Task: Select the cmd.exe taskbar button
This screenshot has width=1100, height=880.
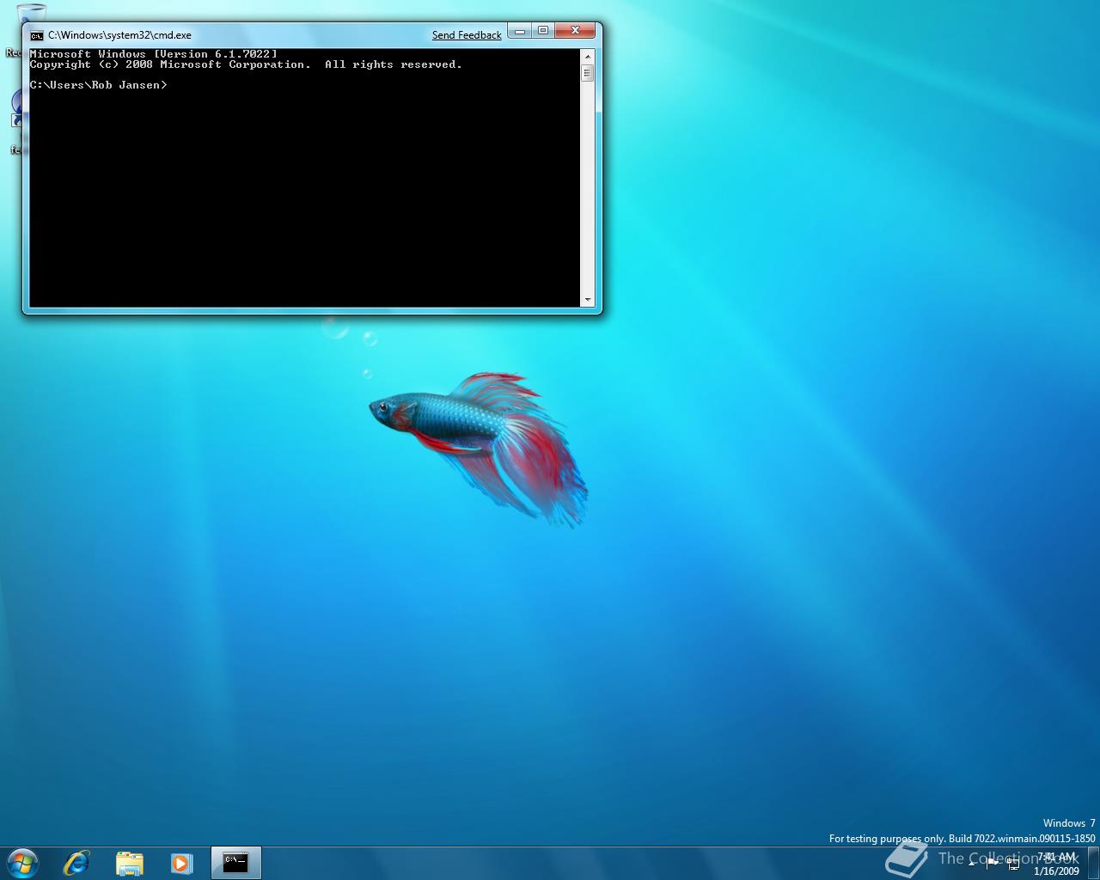Action: click(235, 863)
